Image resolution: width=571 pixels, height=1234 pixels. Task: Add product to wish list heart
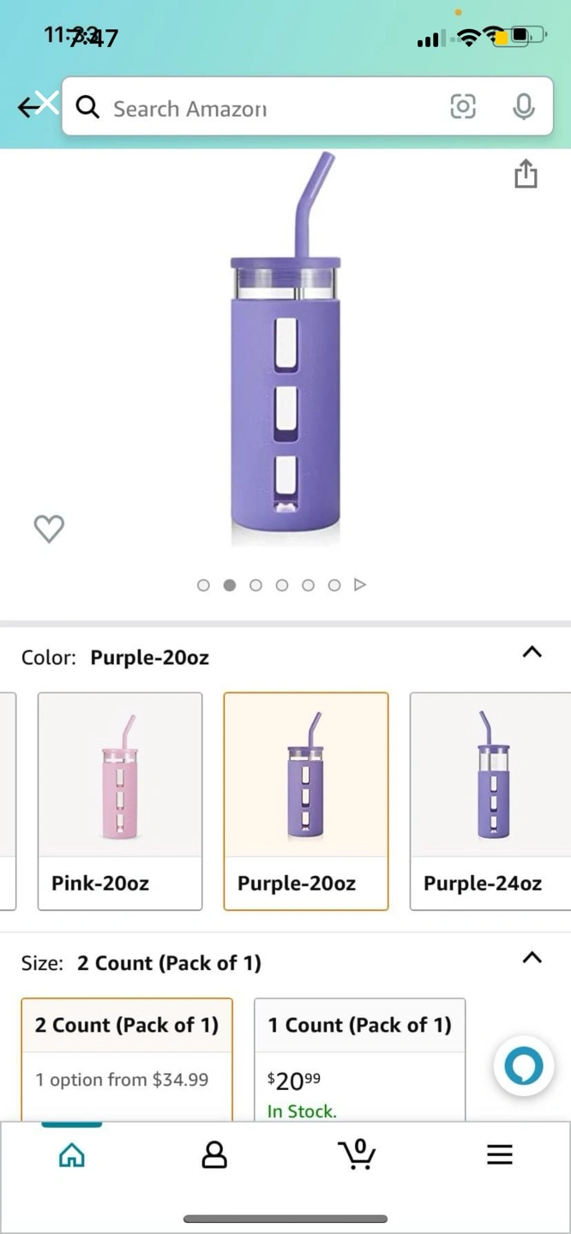point(49,529)
